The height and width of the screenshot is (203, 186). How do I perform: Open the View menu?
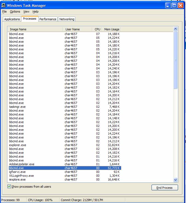(26, 11)
